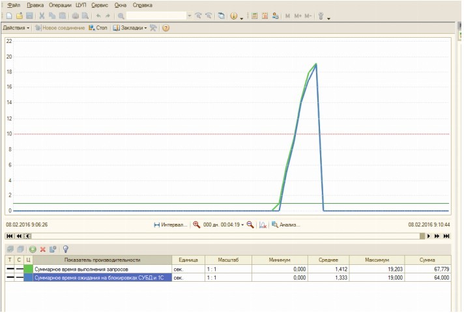Click the maximum value 19,203
Viewport: 464px width, 315px height.
[395, 269]
